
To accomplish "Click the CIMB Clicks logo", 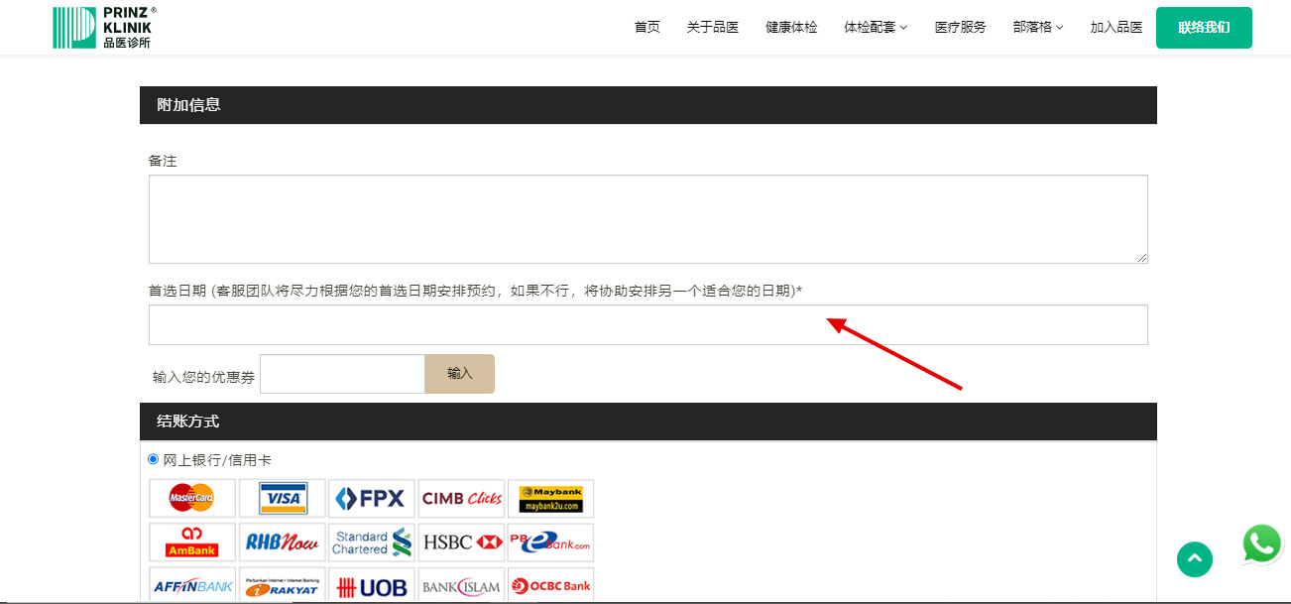I will [461, 498].
